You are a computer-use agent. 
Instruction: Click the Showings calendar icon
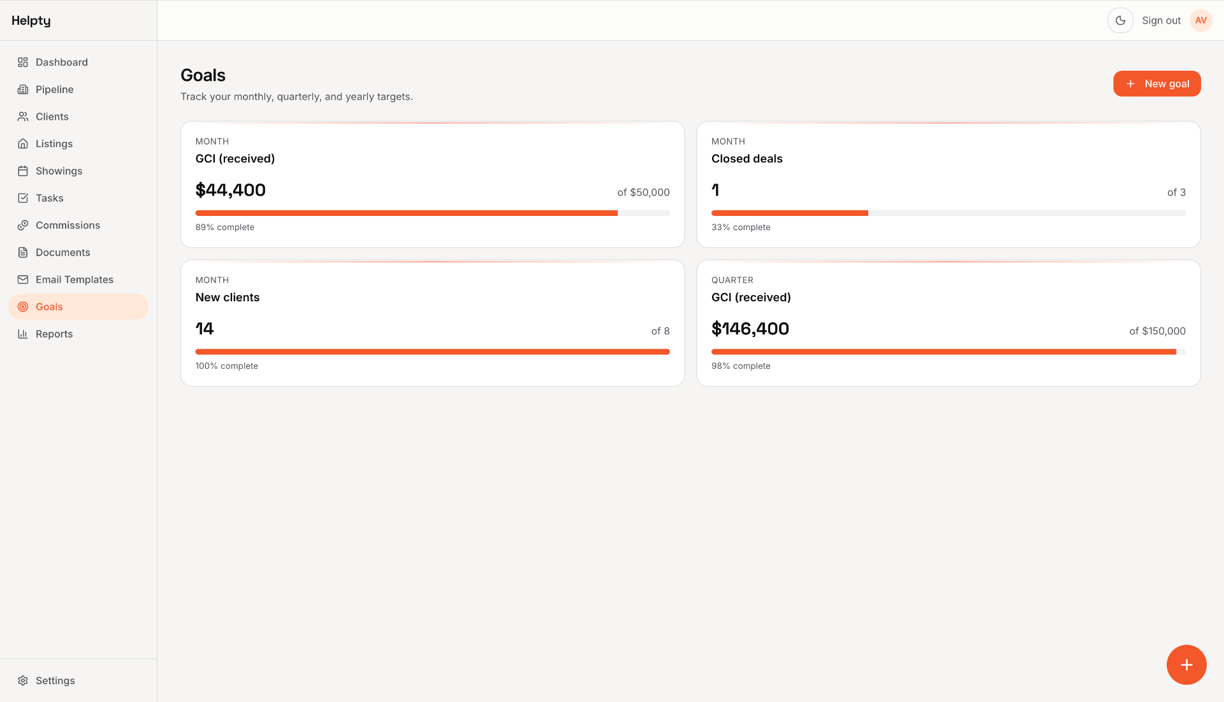click(x=23, y=171)
